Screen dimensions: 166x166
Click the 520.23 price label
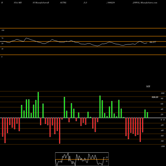[x=155, y=97]
